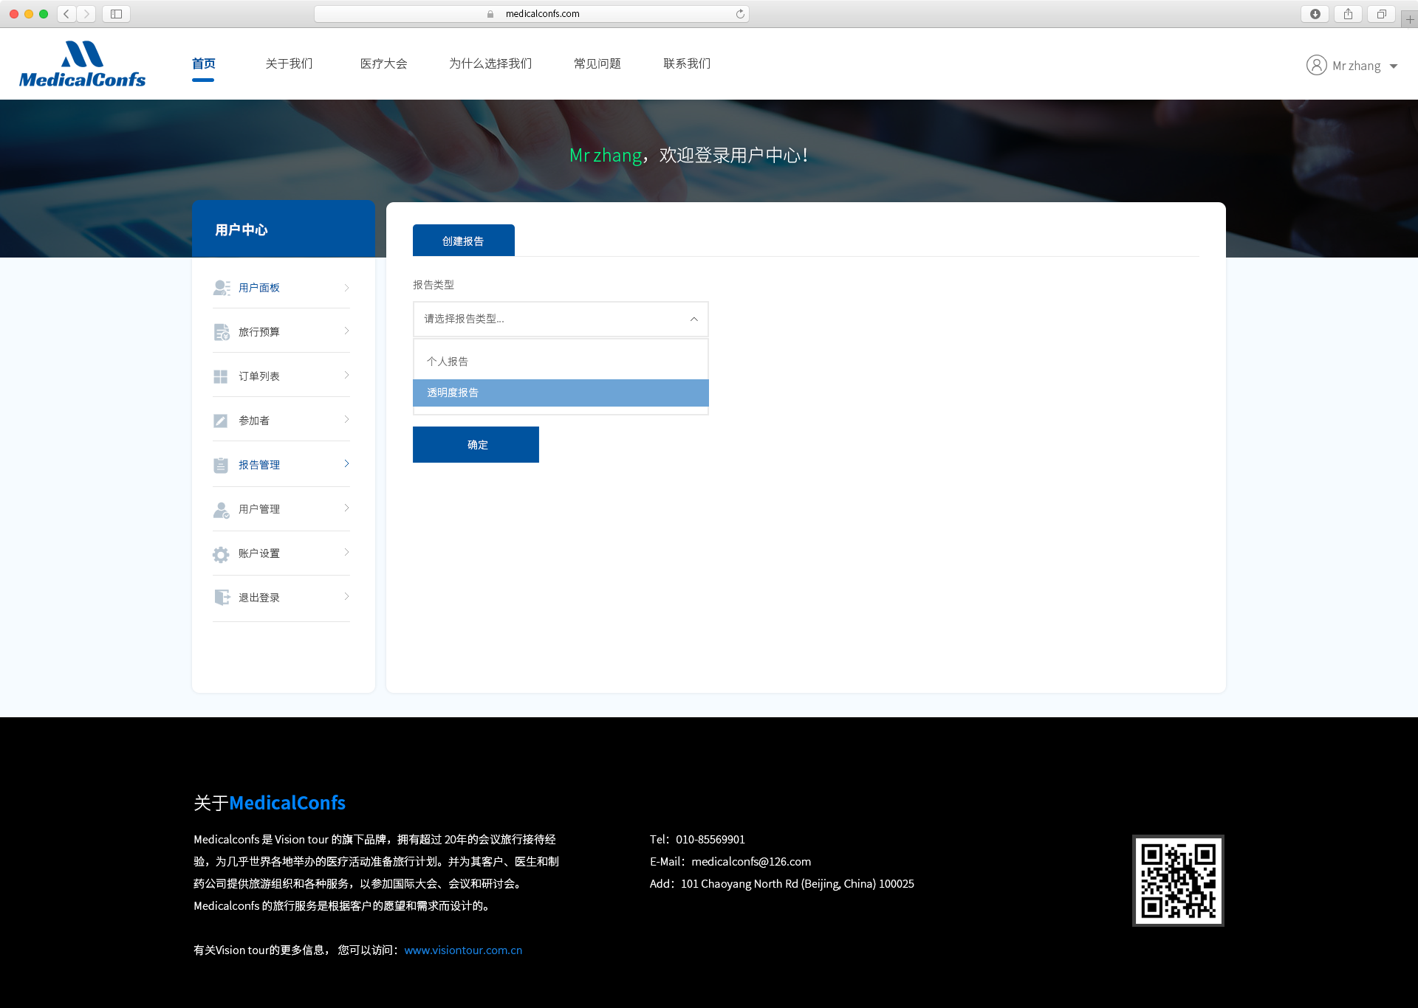1418x1008 pixels.
Task: Open 联系我们 nav item
Action: [687, 63]
